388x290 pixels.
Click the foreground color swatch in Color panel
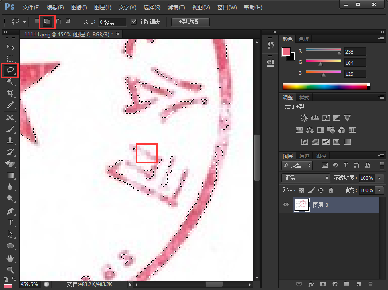click(x=286, y=52)
